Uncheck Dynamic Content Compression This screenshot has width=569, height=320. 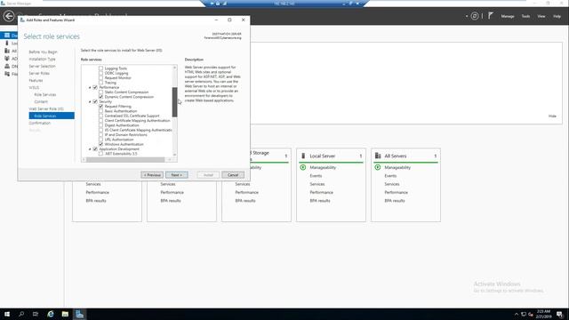pos(100,97)
